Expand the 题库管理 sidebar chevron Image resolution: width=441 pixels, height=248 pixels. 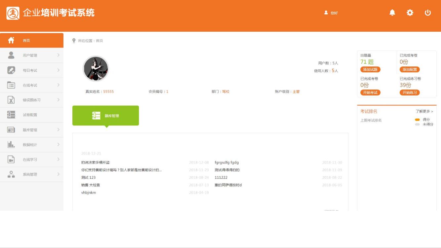[58, 129]
